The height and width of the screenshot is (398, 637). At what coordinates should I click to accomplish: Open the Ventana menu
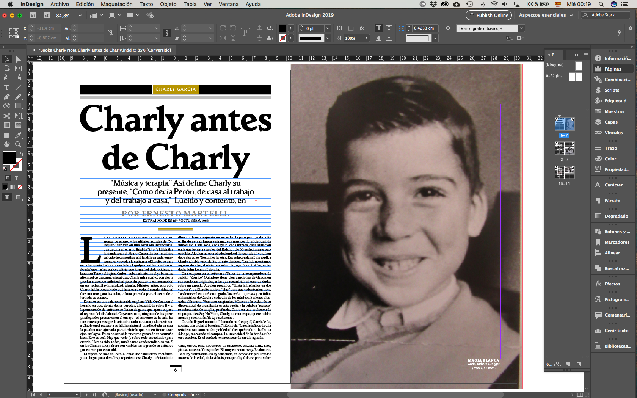(229, 4)
